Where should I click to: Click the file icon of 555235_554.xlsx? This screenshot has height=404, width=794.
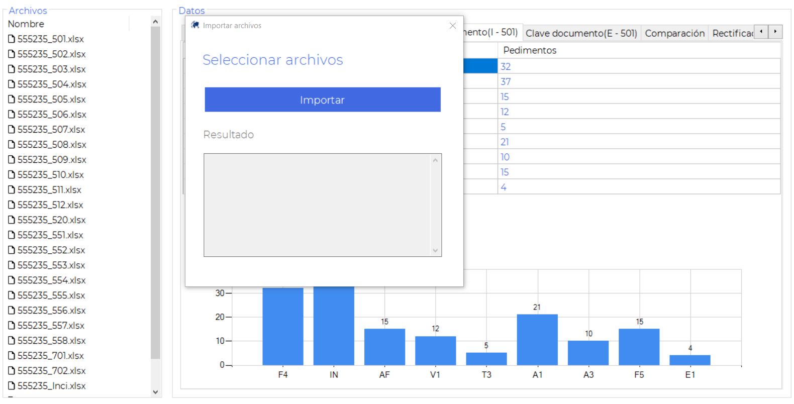pyautogui.click(x=12, y=280)
